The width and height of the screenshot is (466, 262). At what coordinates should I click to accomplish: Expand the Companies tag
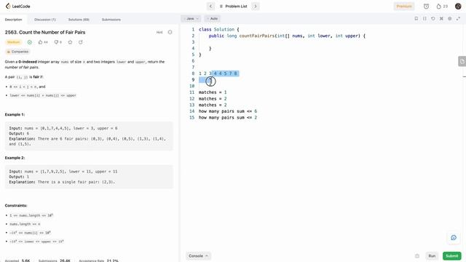(x=17, y=52)
